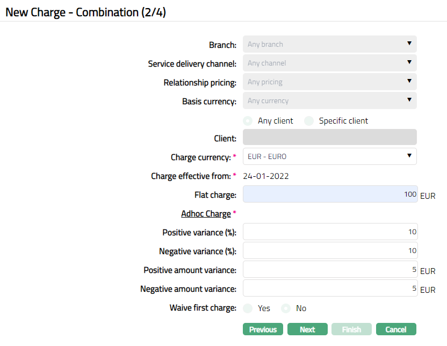This screenshot has width=447, height=346.
Task: Expand the Basis currency dropdown
Action: (x=329, y=100)
